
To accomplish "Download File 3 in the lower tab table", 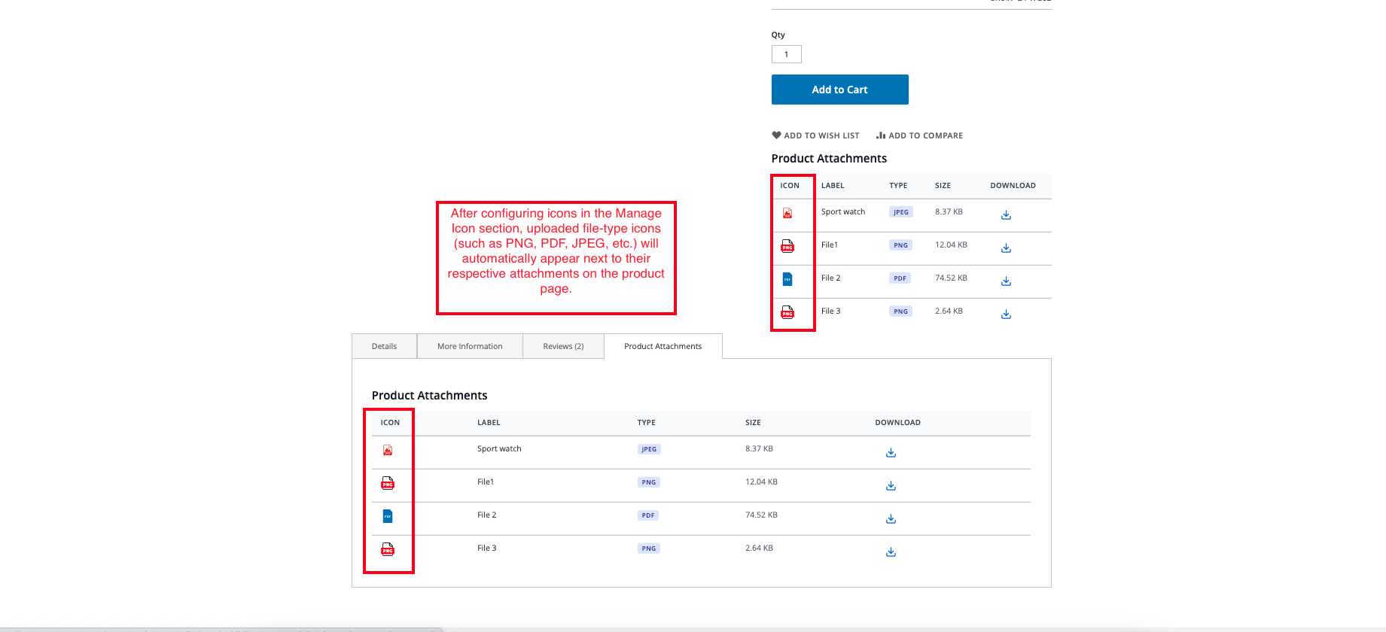I will coord(891,552).
